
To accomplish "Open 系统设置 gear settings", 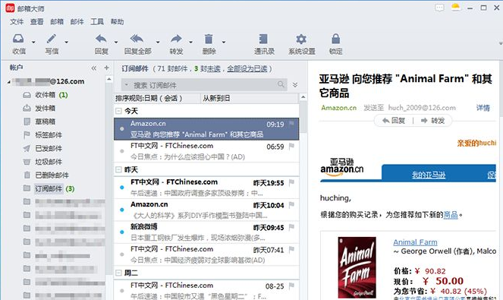I will click(301, 39).
